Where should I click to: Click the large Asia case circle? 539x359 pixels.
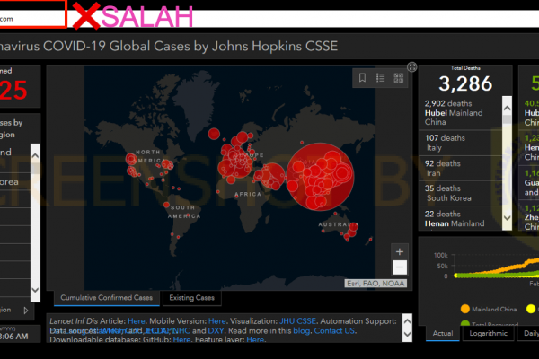click(320, 177)
